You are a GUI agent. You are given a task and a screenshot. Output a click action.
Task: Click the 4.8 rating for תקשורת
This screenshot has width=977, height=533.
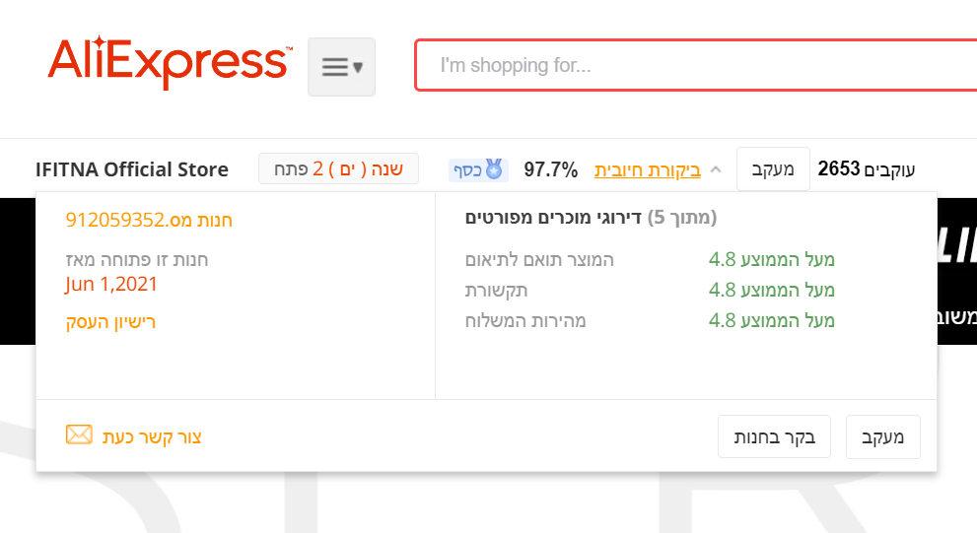click(722, 290)
